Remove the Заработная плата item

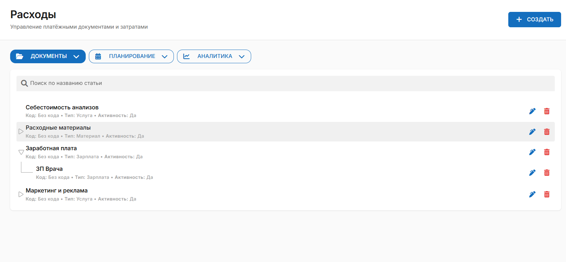[x=546, y=152]
